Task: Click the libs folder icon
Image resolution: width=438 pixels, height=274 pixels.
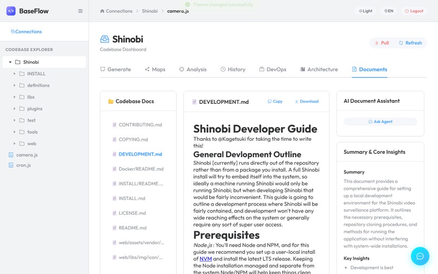Action: (x=22, y=97)
